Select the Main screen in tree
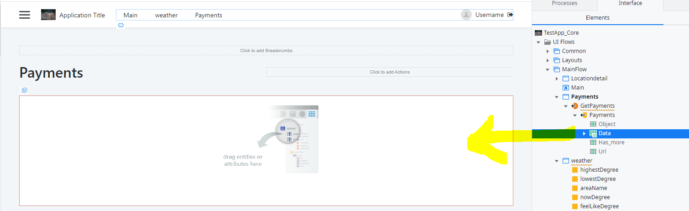 click(578, 88)
